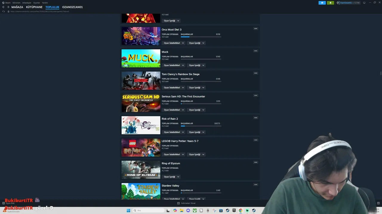This screenshot has height=214, width=382.
Task: Open the Muck game title link
Action: (x=165, y=52)
